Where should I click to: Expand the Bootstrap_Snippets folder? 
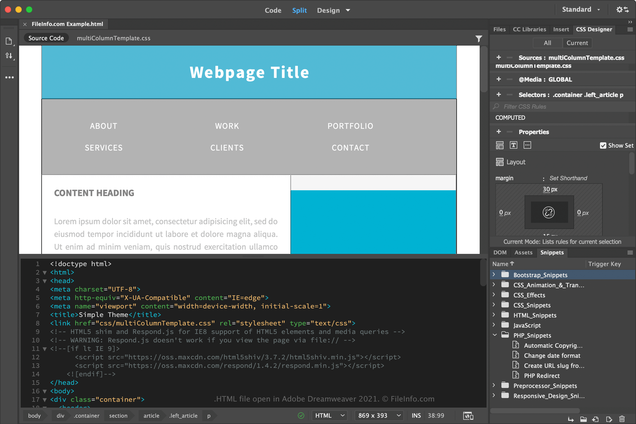[x=494, y=275]
